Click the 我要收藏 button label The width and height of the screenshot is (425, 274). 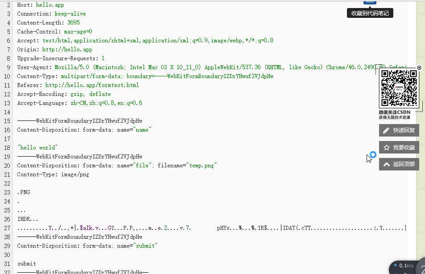click(x=404, y=147)
